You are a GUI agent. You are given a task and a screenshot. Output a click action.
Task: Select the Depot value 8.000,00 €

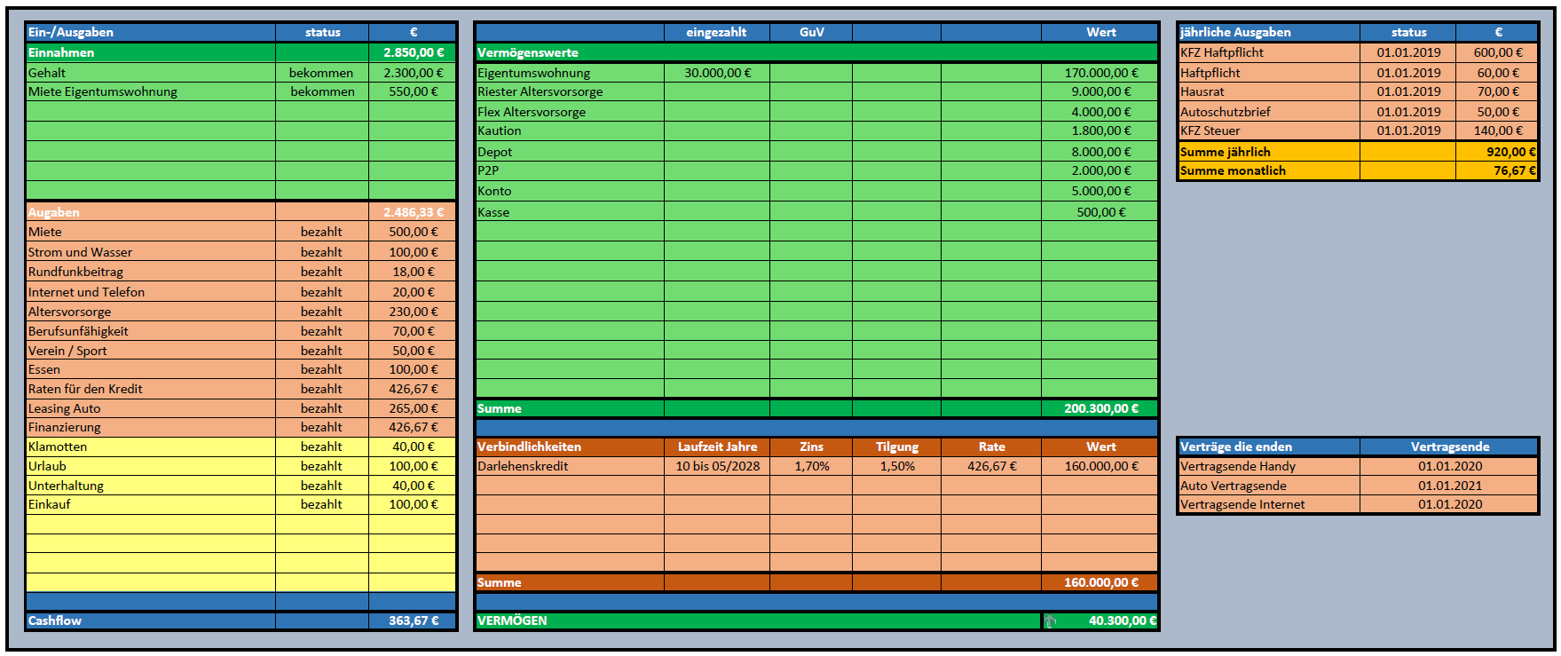coord(1100,152)
